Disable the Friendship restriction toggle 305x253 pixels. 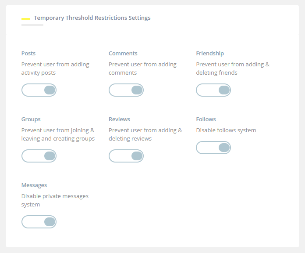point(213,90)
